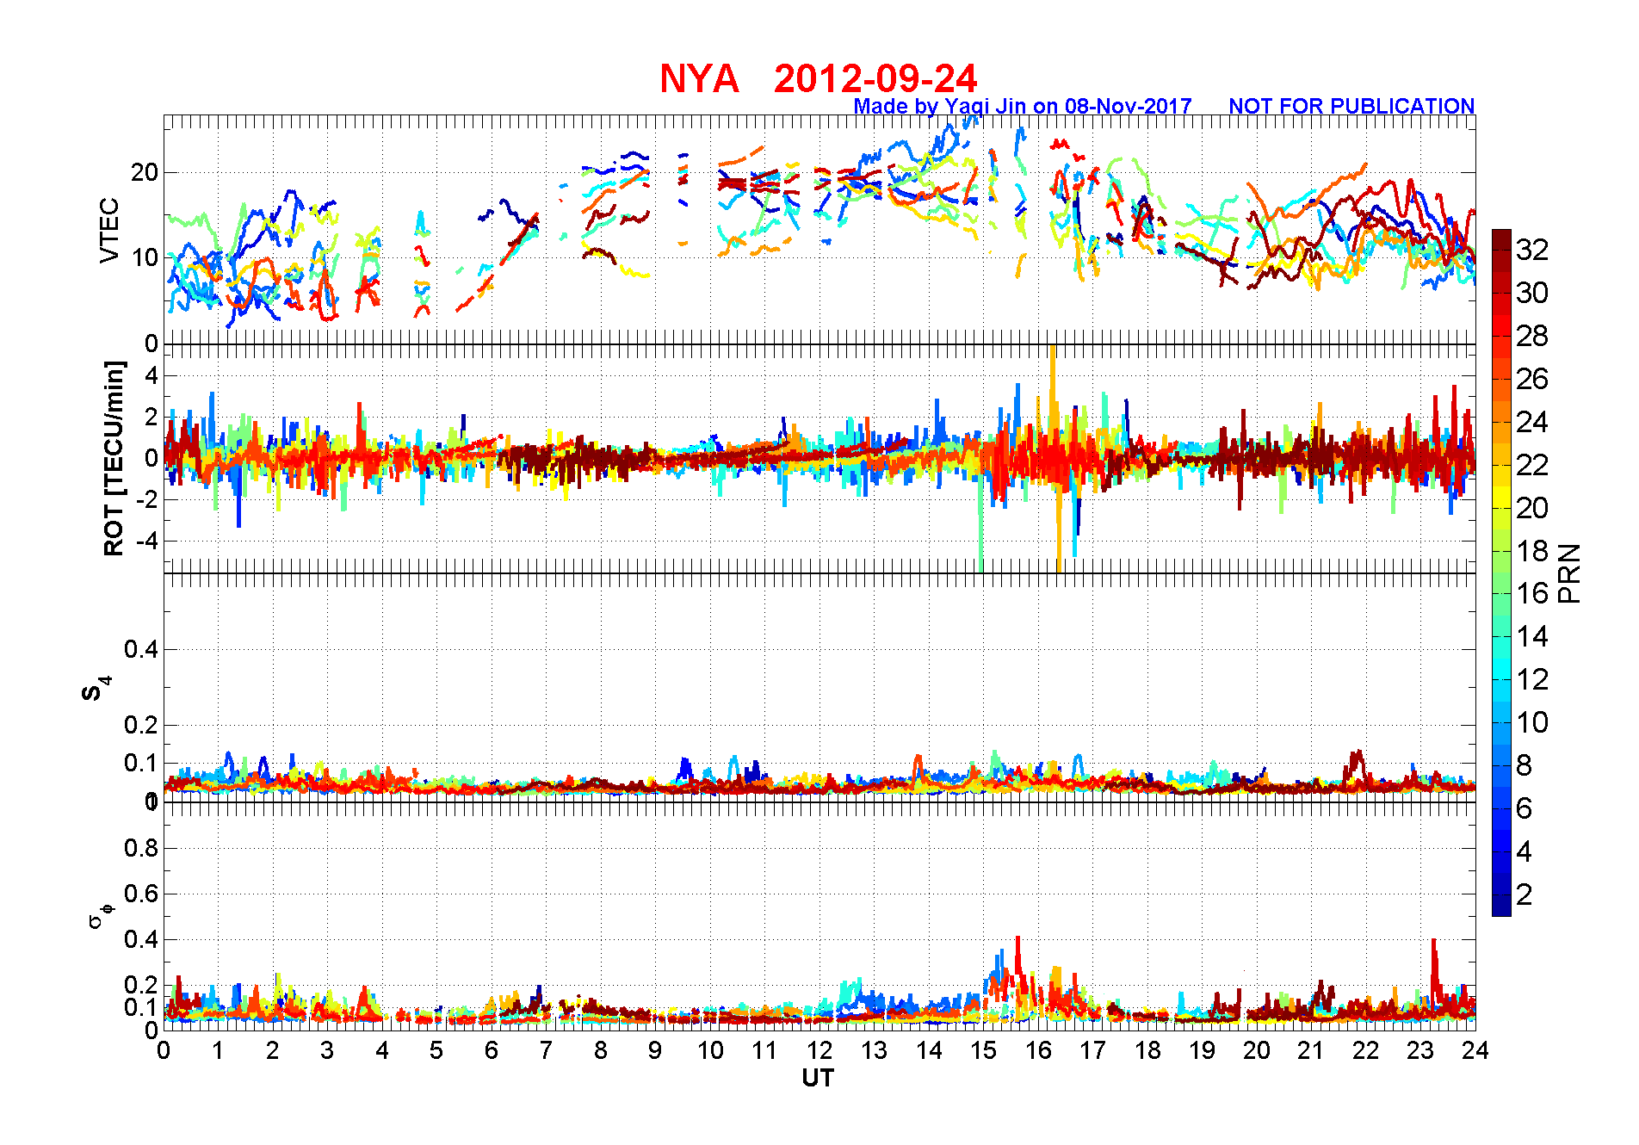Click the 'NOT FOR PUBLICATION' label
The image size is (1639, 1145).
coord(1351,106)
